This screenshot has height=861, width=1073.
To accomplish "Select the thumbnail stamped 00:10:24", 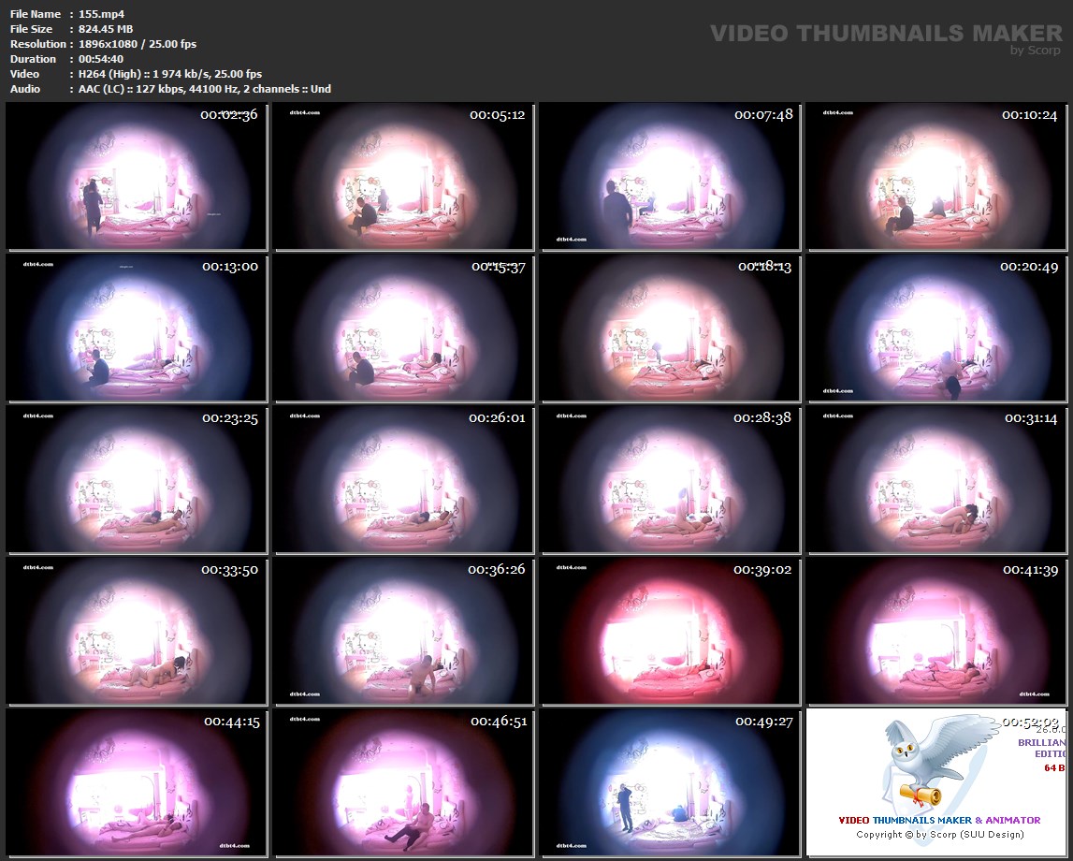I will click(x=936, y=176).
